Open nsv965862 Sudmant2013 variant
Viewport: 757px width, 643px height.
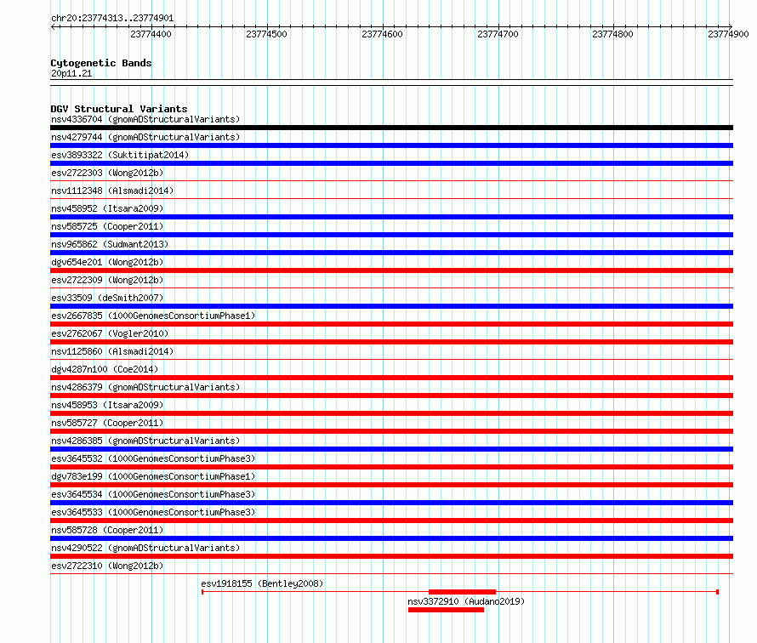coord(110,244)
